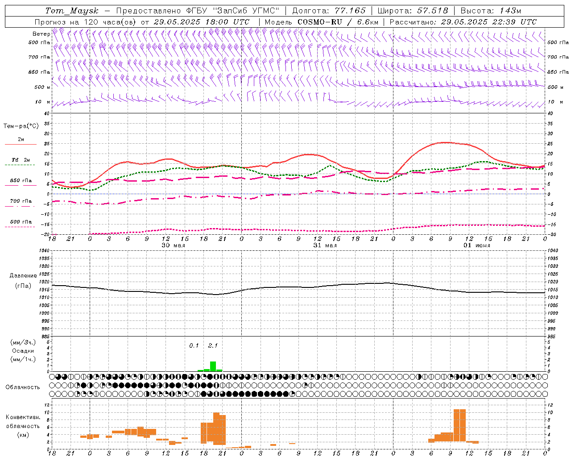The image size is (571, 457).
Task: Select the text Предоставлено ФГБУ "ЗапСиб УГМС"
Action: coord(198,11)
